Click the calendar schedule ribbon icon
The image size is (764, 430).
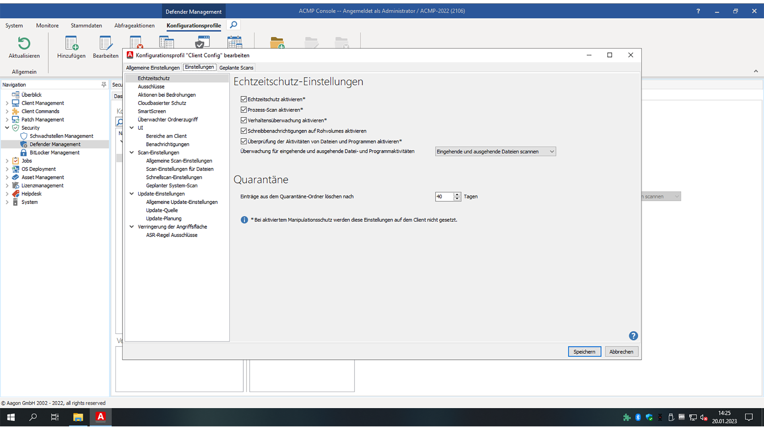pos(234,42)
